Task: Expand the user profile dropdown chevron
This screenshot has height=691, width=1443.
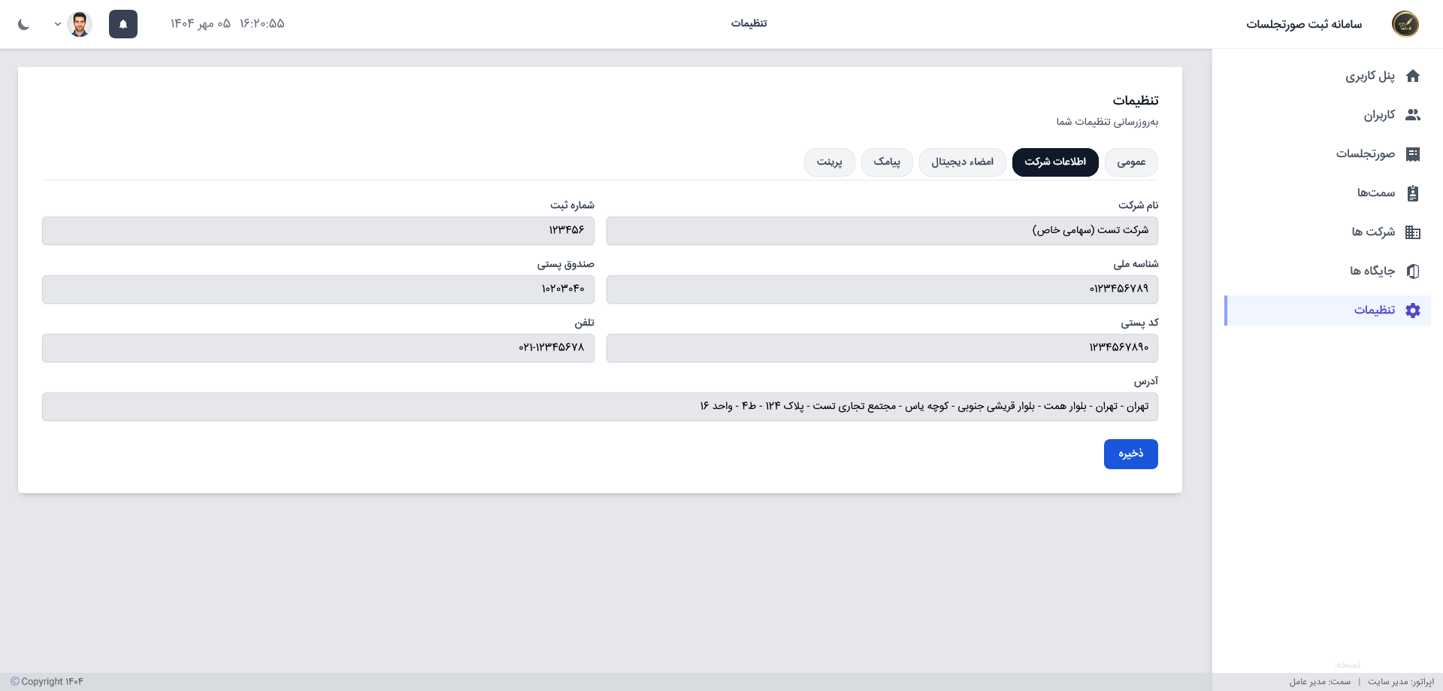Action: coord(58,24)
